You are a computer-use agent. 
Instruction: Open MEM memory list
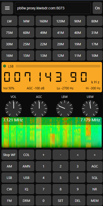click(95, 201)
